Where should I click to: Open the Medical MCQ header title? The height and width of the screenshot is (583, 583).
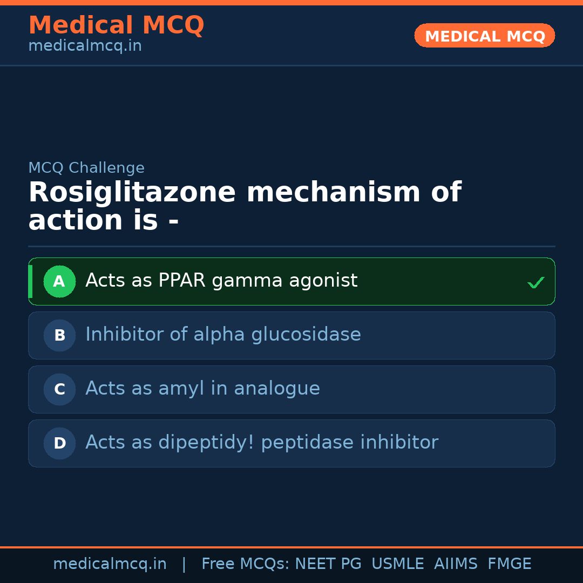(116, 25)
